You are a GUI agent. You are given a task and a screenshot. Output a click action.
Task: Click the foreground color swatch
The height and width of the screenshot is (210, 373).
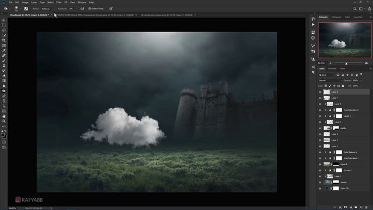tap(3, 135)
